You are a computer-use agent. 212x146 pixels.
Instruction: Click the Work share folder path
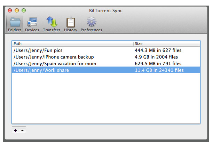[x=41, y=70]
